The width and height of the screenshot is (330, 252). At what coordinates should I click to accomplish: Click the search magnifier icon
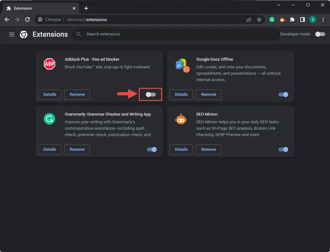tap(79, 34)
